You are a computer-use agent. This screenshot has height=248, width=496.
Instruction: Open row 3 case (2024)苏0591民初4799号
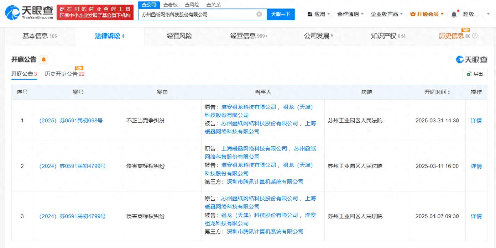click(72, 216)
